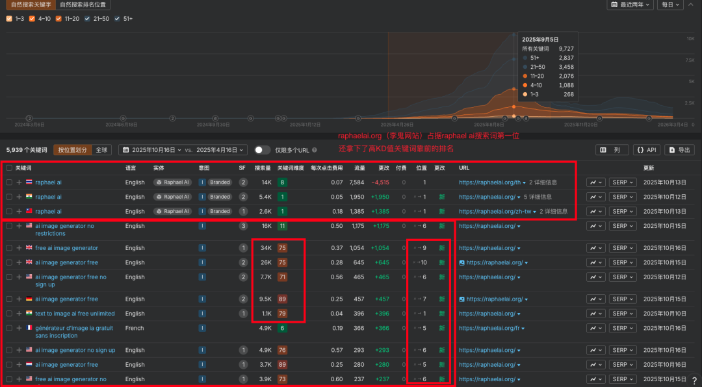Toggle the 21–50 position checkbox
This screenshot has height=387, width=702.
pos(87,19)
